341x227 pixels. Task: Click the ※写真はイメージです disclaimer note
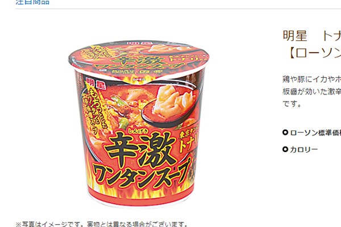(x=101, y=224)
